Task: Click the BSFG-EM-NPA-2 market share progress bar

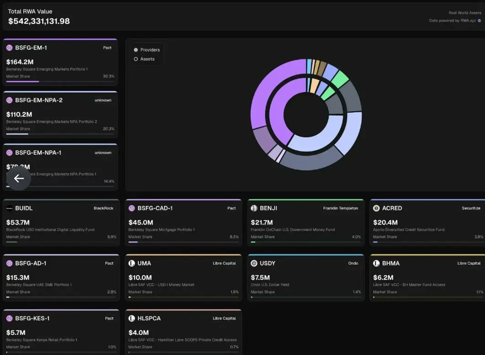Action: [x=60, y=134]
